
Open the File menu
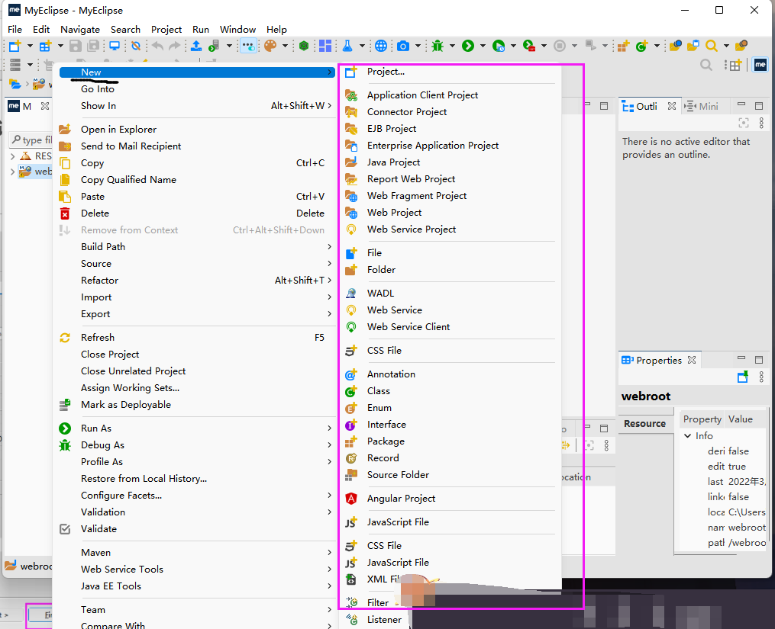click(x=15, y=30)
